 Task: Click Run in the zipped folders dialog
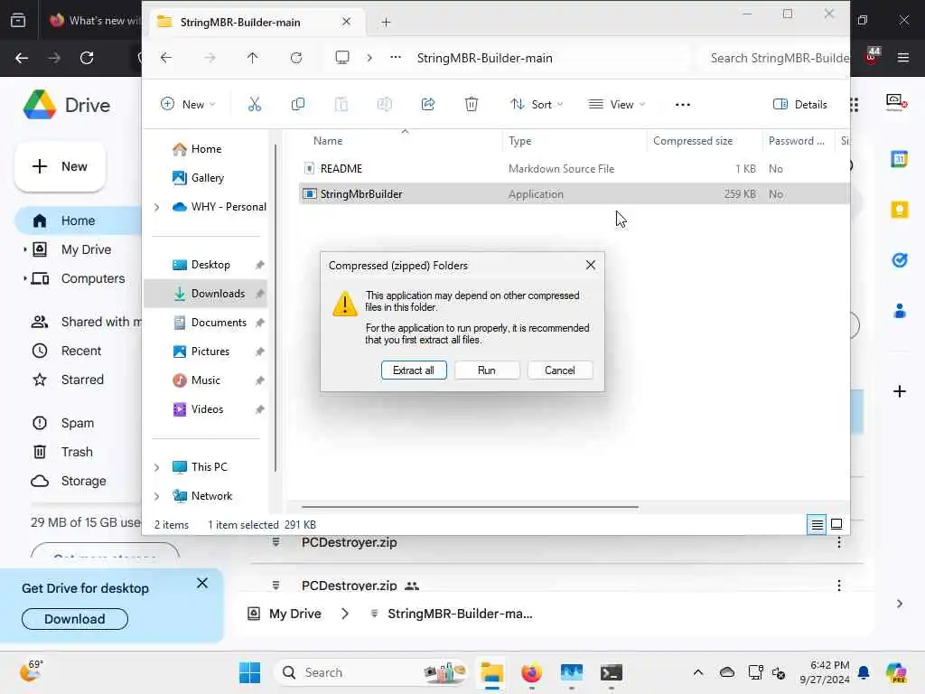coord(487,370)
